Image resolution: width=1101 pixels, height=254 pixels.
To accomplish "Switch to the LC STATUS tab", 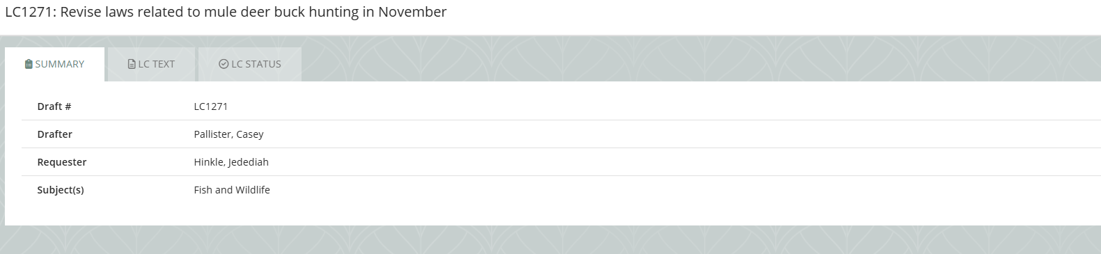I will (x=250, y=64).
